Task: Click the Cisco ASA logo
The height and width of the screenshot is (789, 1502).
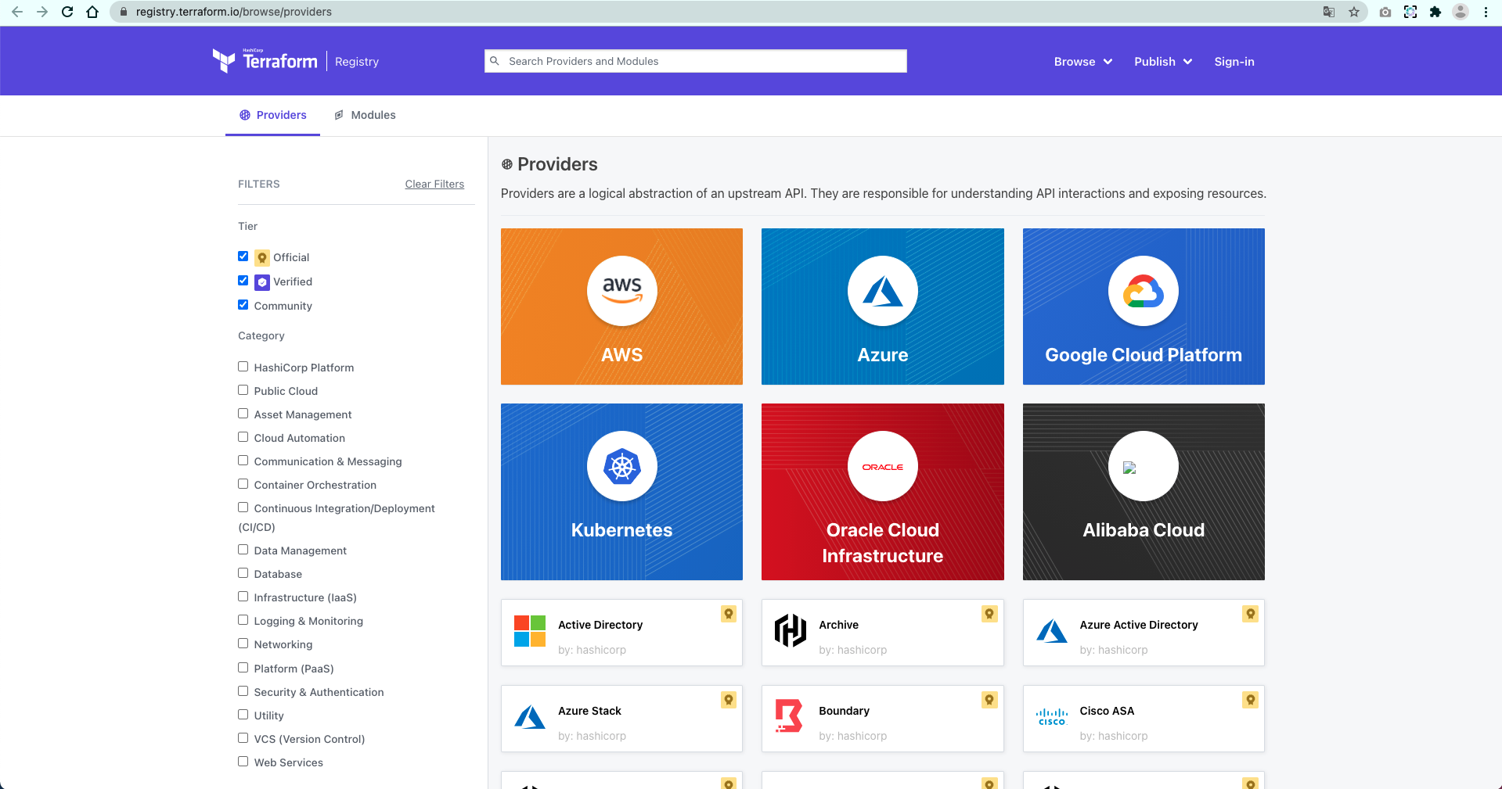Action: (x=1052, y=717)
